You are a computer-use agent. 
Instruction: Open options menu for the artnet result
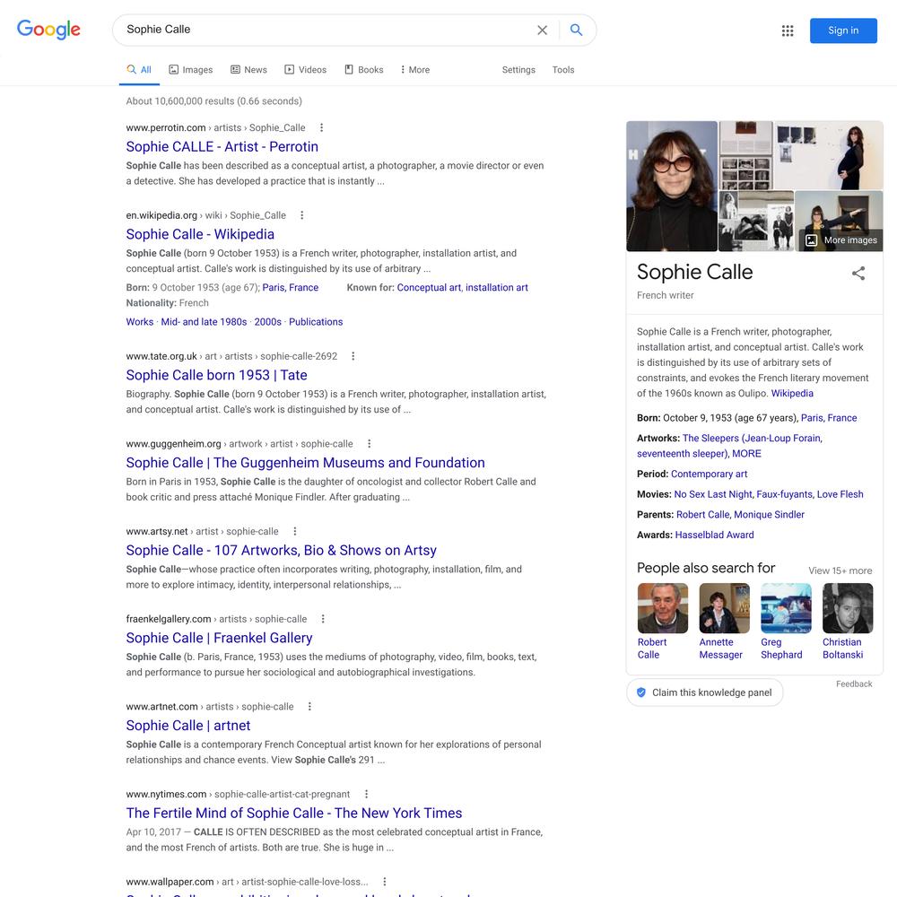[309, 706]
